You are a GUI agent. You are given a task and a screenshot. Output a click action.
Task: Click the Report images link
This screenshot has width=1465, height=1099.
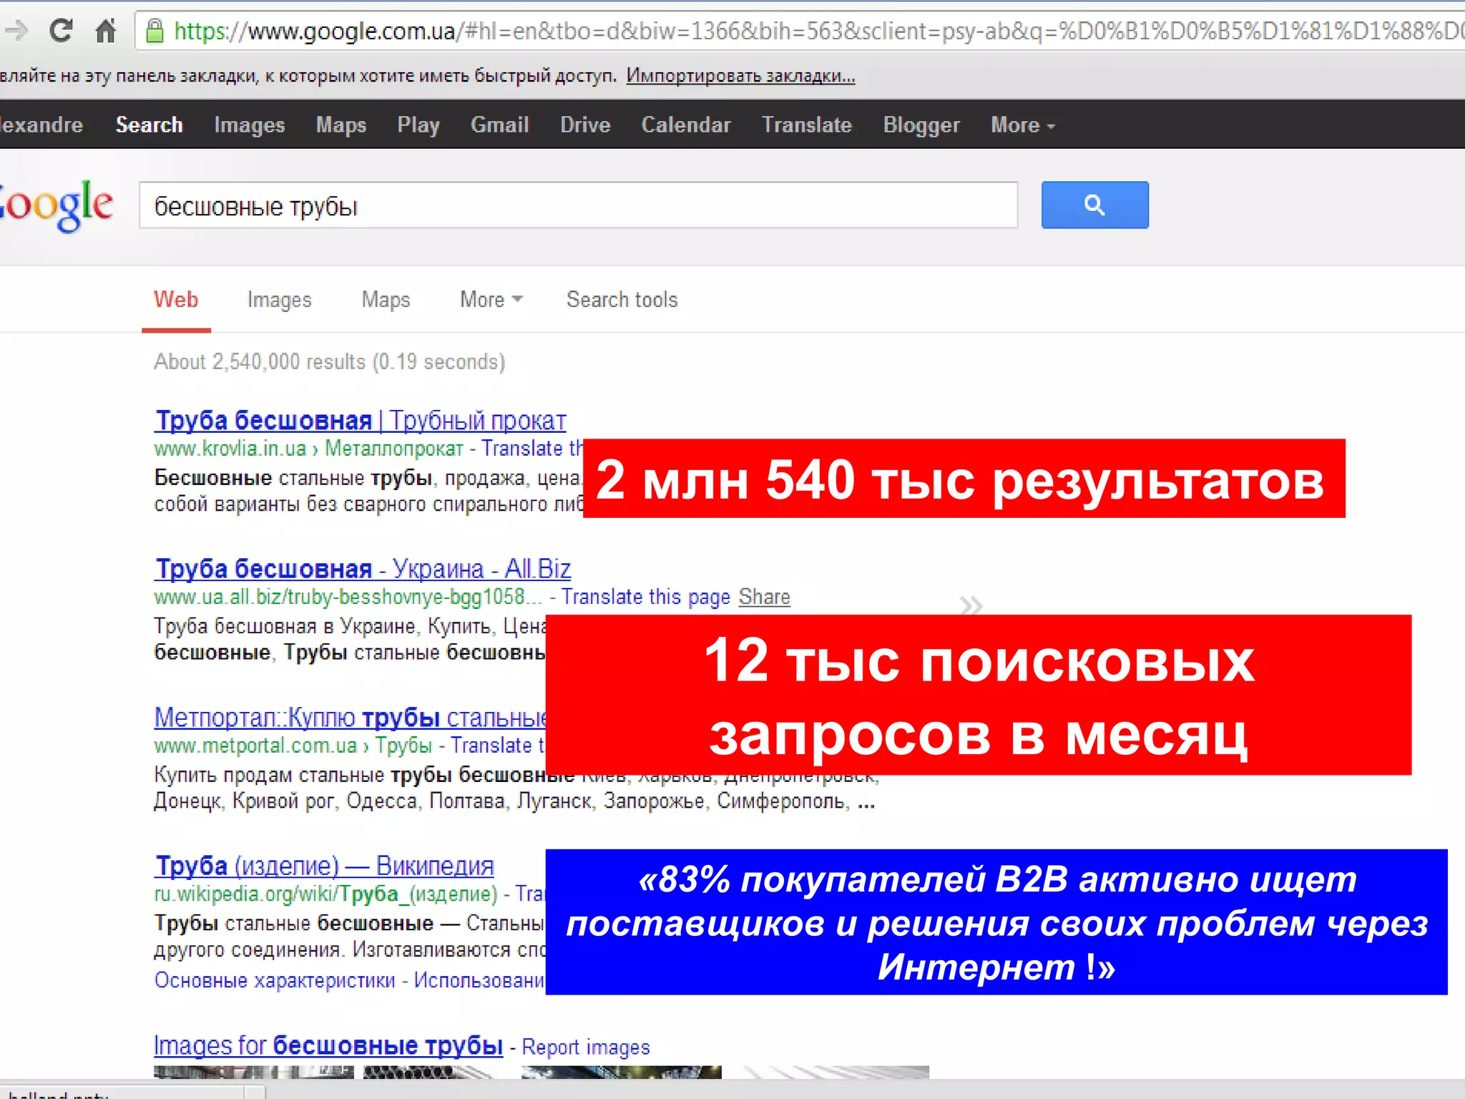[586, 1047]
